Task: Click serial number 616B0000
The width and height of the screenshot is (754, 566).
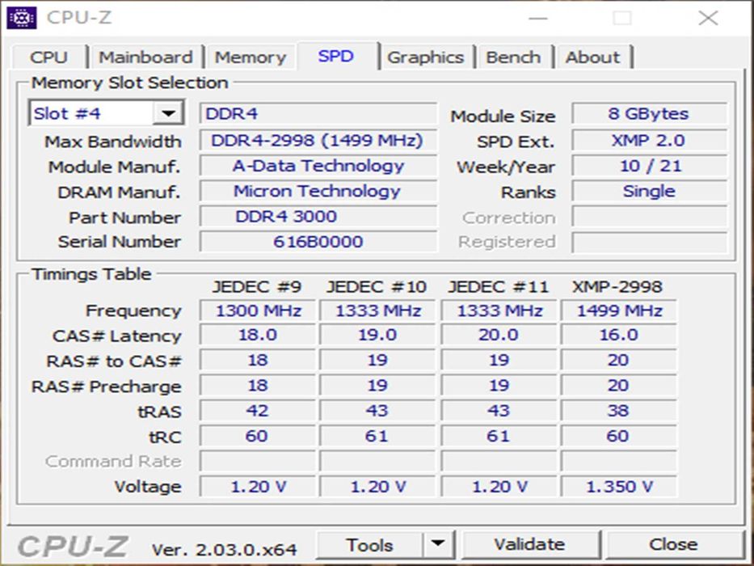Action: [318, 242]
